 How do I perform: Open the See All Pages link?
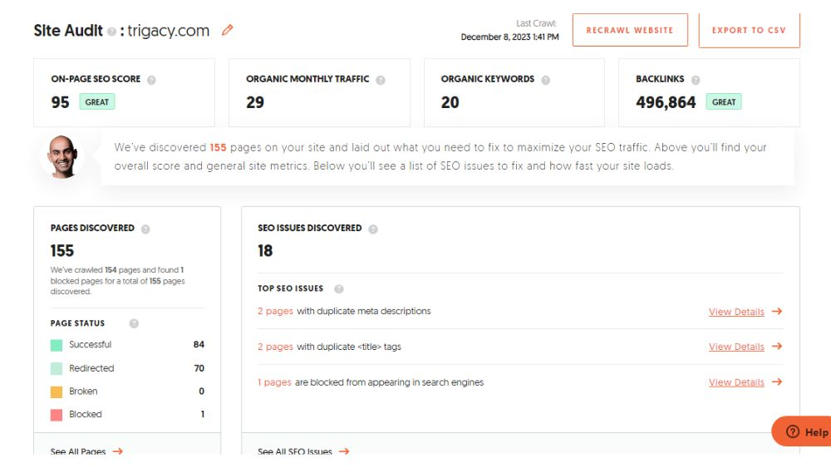tap(86, 451)
